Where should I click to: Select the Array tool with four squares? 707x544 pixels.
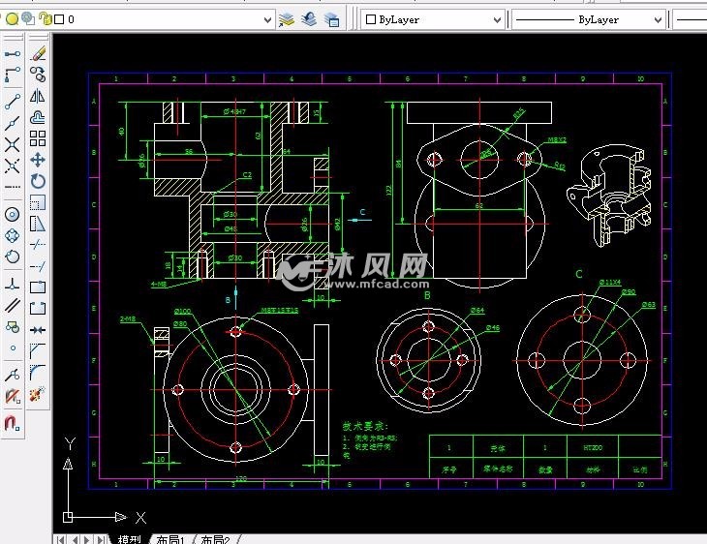click(x=38, y=138)
